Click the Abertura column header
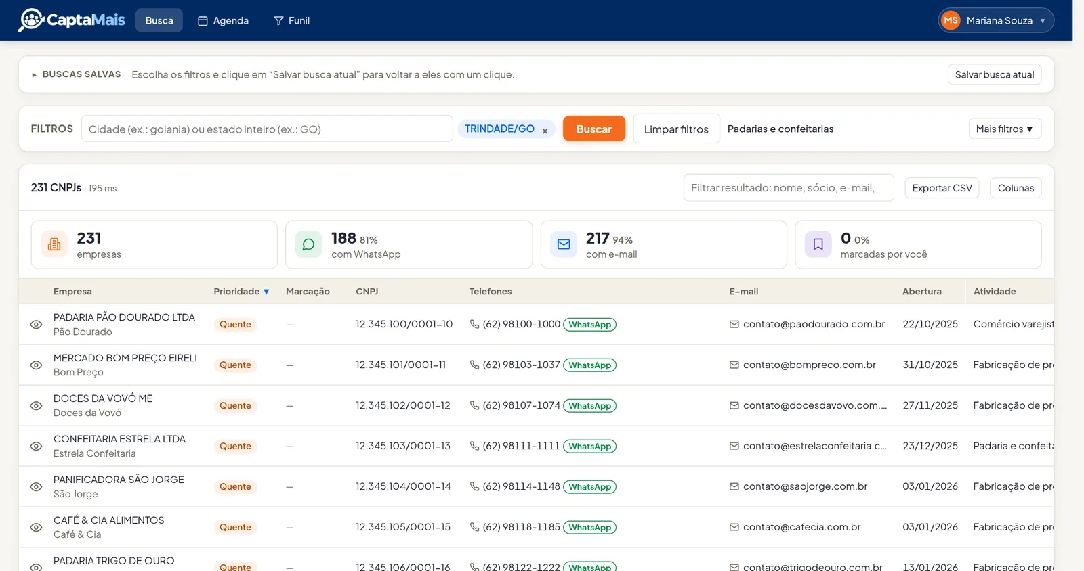 pyautogui.click(x=922, y=292)
